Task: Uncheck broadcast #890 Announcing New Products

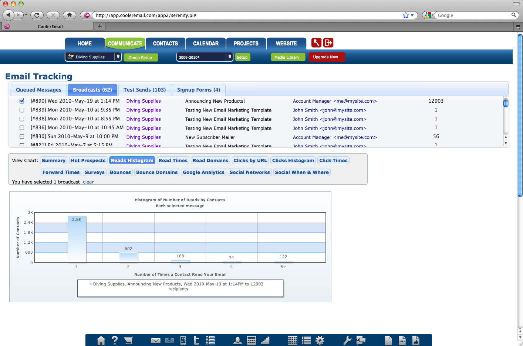Action: pos(22,101)
